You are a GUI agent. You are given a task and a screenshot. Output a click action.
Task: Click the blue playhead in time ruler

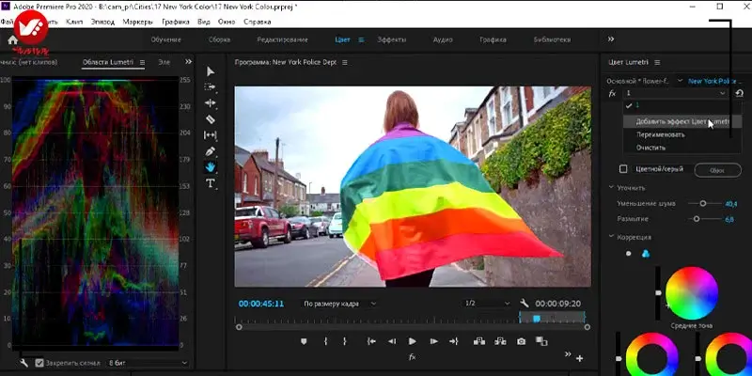(537, 319)
